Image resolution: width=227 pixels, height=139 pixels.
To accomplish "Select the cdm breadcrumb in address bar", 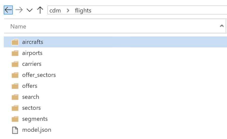I will pyautogui.click(x=55, y=10).
